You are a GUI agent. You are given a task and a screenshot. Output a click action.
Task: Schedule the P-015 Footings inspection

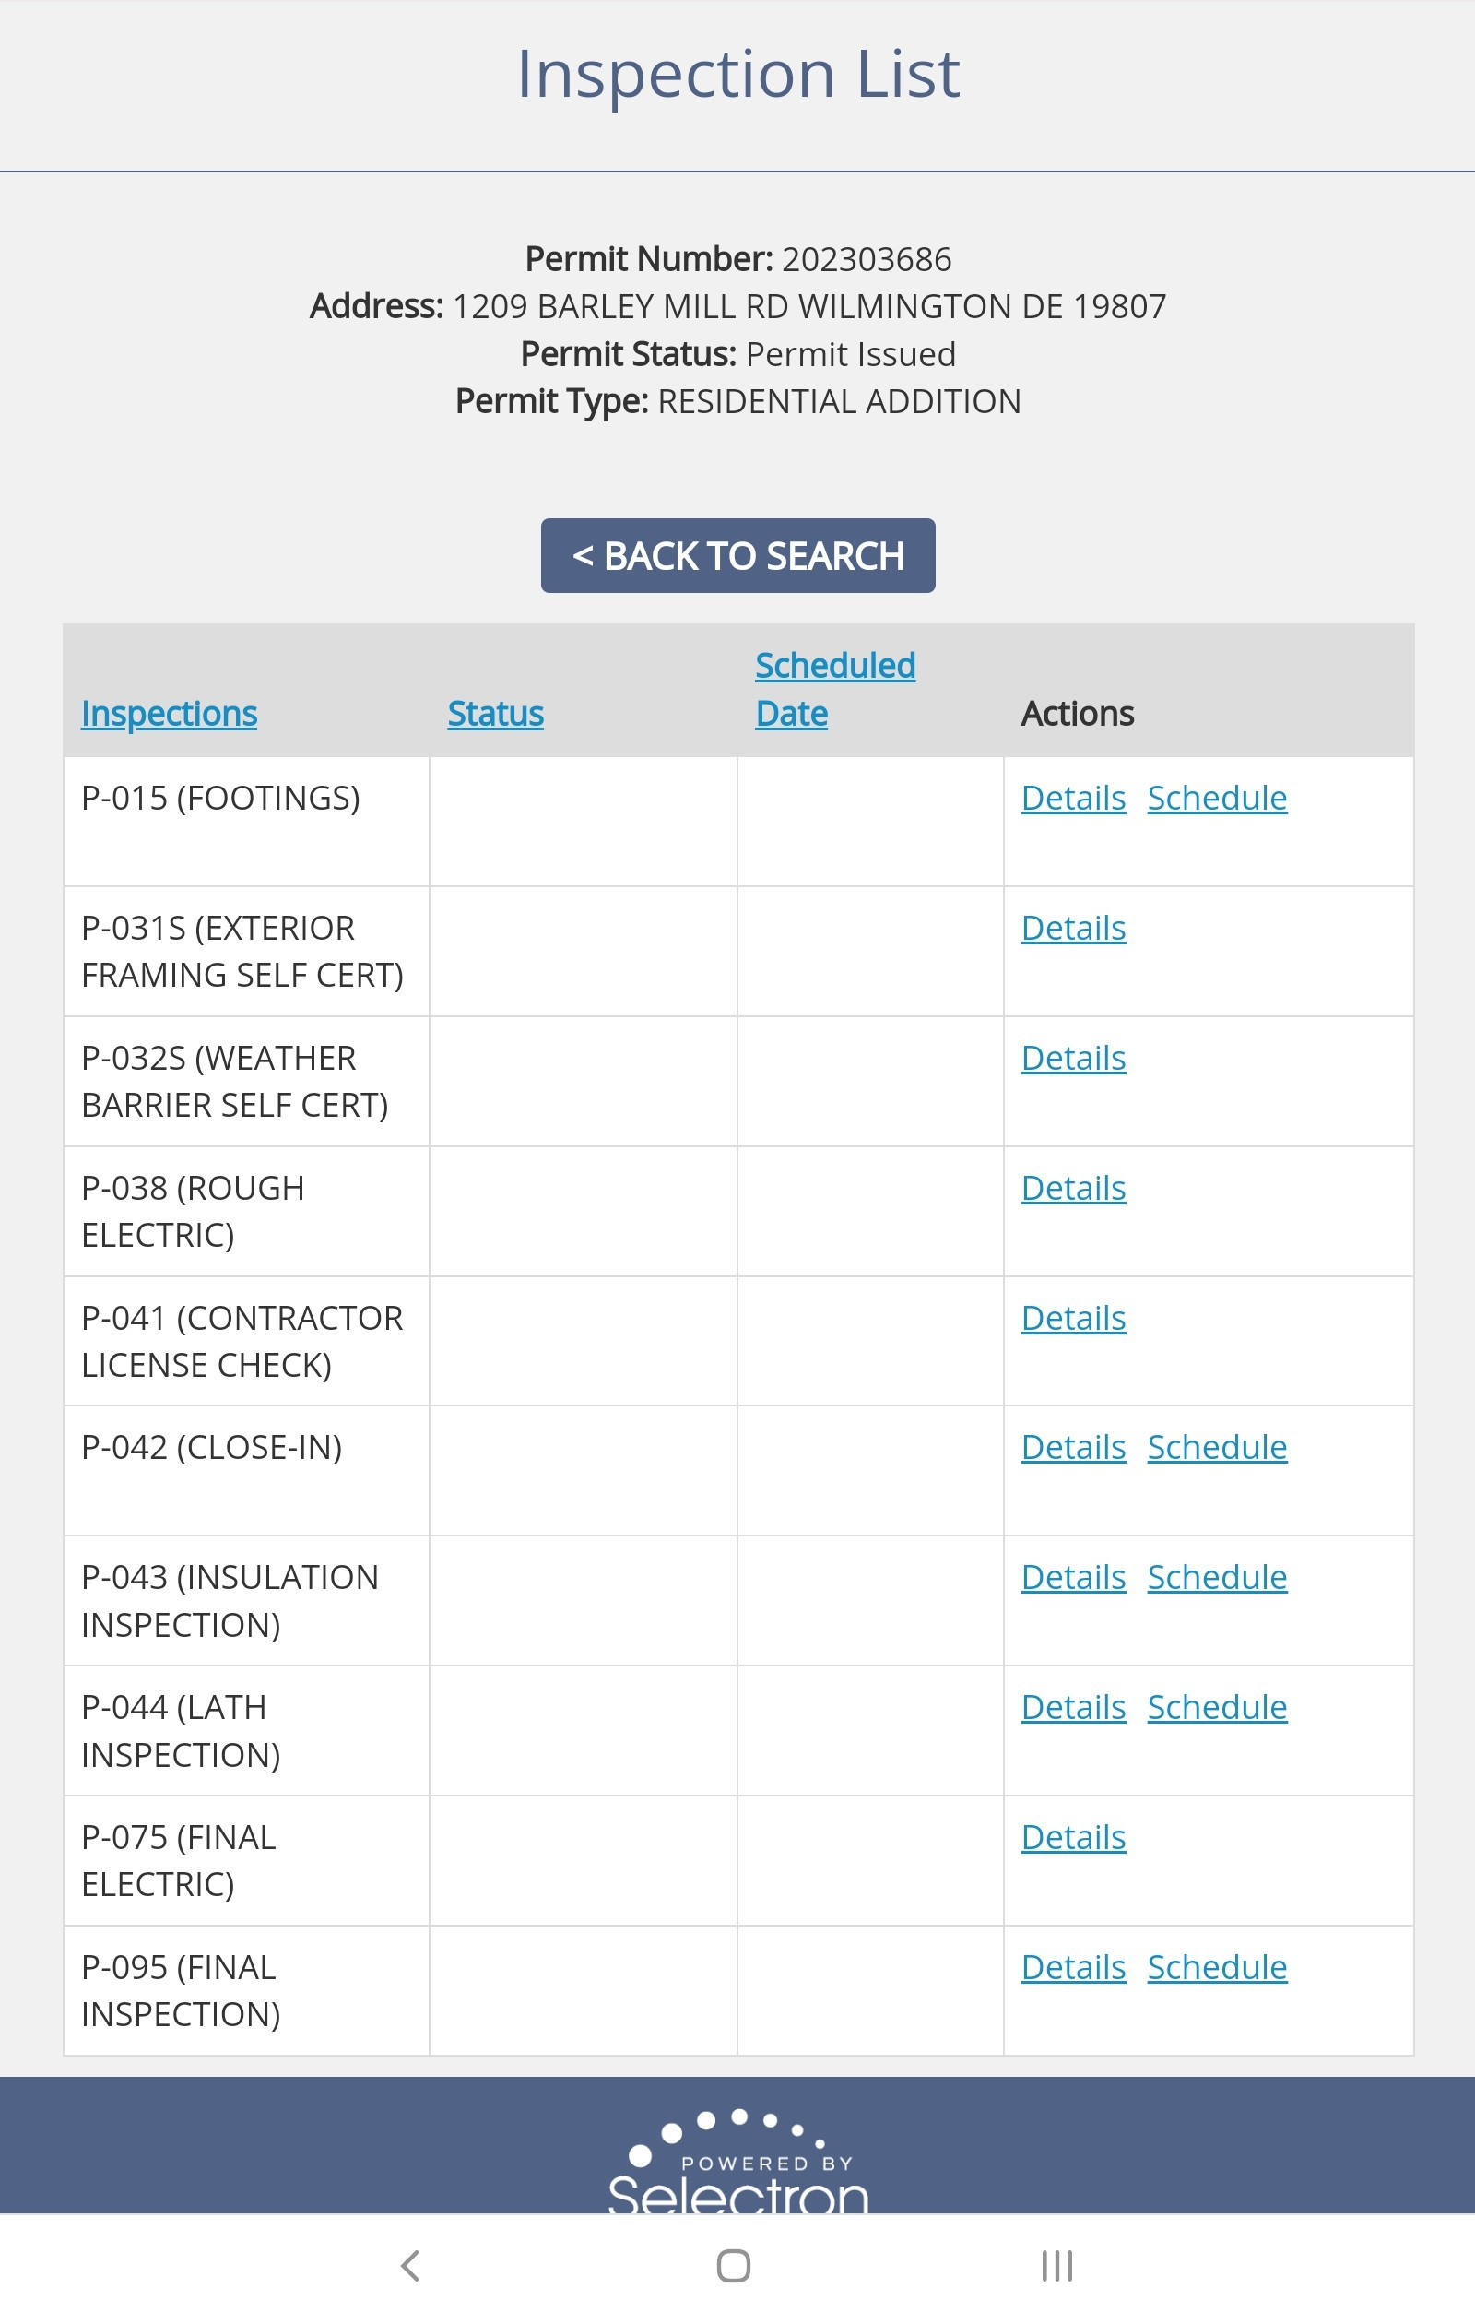[1217, 798]
